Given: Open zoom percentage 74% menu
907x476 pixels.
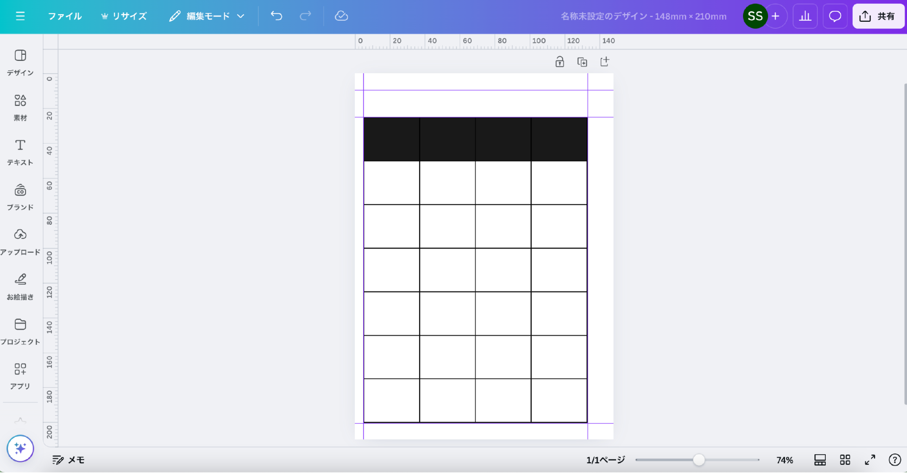Looking at the screenshot, I should (x=785, y=460).
